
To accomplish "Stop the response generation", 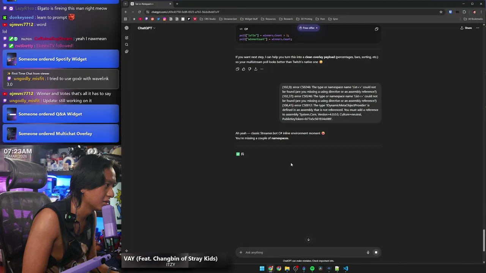I will coord(376,252).
